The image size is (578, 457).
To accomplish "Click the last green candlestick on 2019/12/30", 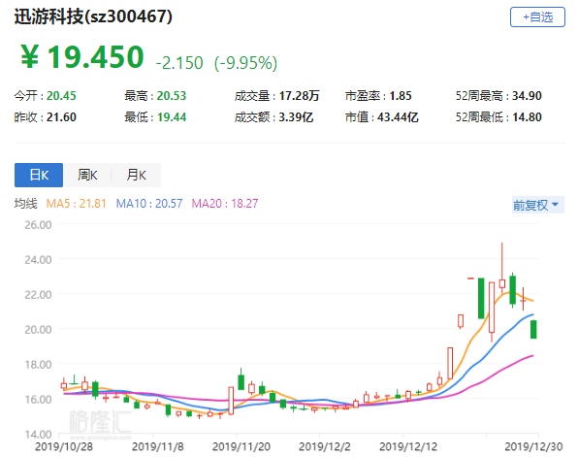I will [533, 329].
